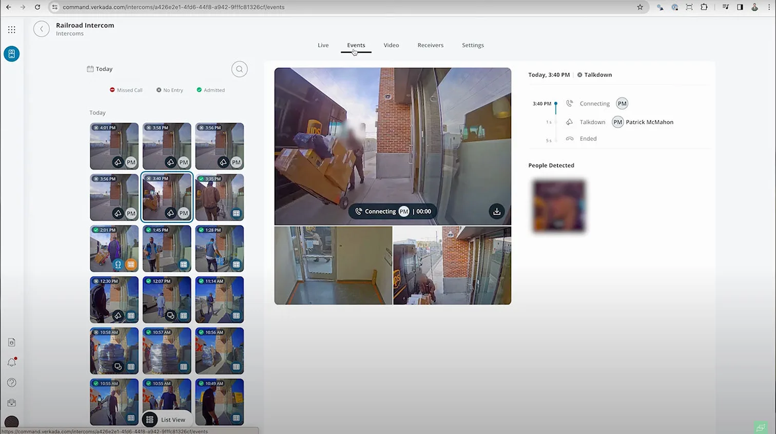776x434 pixels.
Task: Open the Today date picker
Action: [100, 69]
